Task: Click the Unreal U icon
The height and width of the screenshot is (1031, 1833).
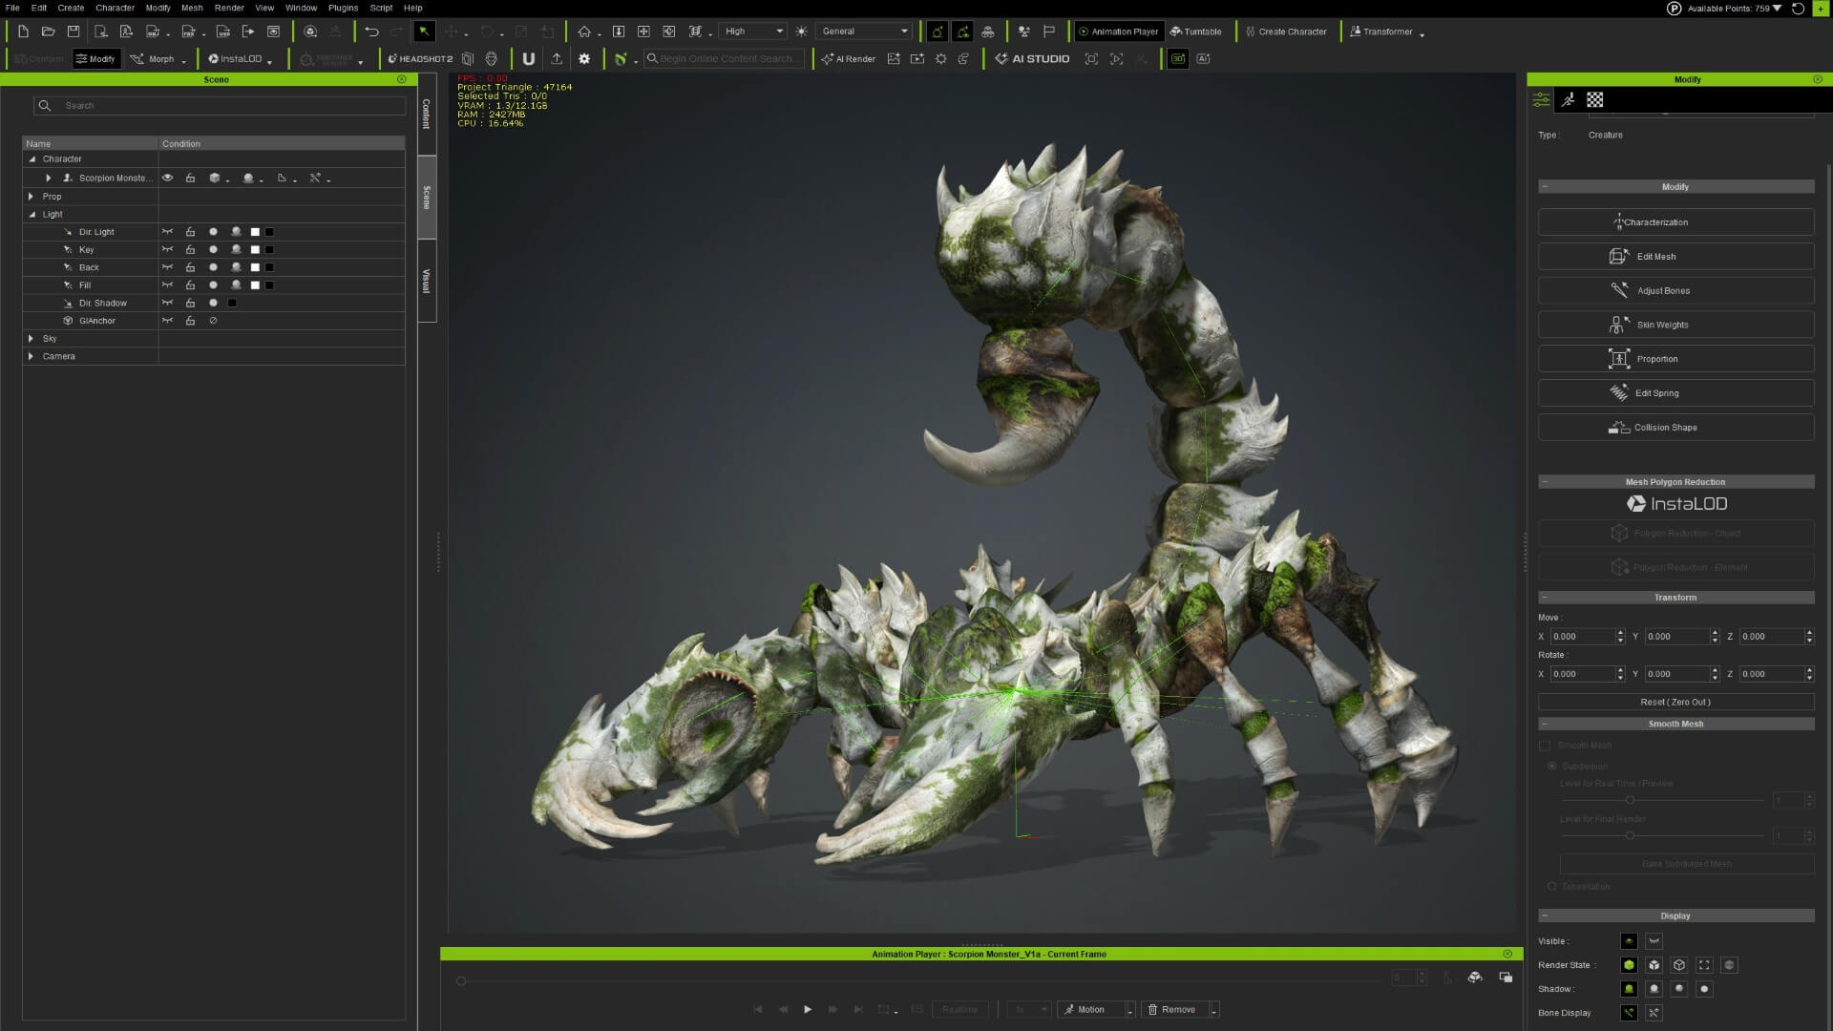Action: [528, 59]
